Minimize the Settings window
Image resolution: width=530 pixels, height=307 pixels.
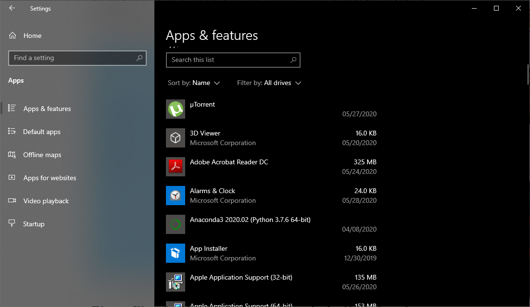point(474,8)
